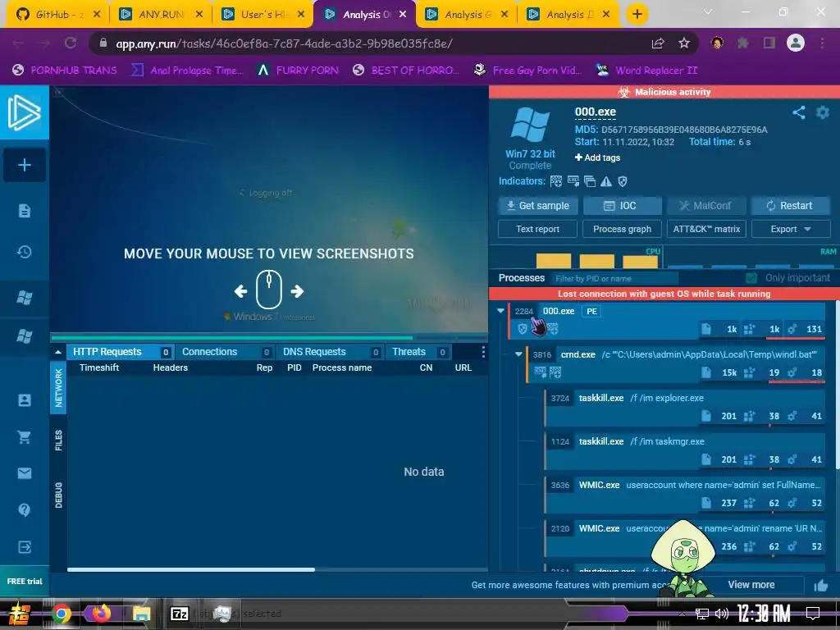Open Chrome from the taskbar
The height and width of the screenshot is (630, 840).
point(62,614)
